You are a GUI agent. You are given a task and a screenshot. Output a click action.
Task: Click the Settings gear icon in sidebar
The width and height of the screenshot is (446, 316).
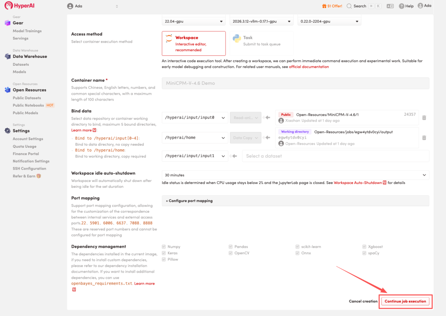8,131
